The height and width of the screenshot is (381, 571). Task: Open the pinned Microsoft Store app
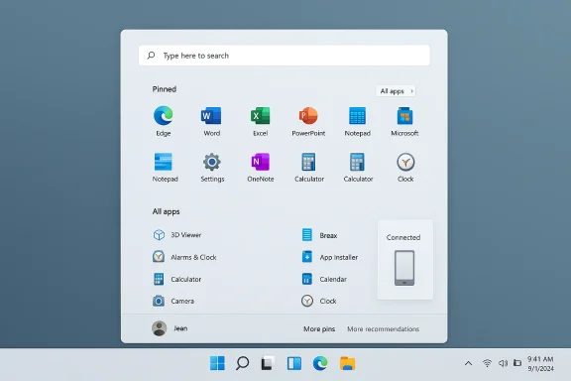[x=404, y=121]
